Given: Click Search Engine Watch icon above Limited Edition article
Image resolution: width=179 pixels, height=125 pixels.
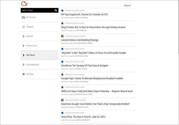Looking at the screenshot, I should pos(62,36).
